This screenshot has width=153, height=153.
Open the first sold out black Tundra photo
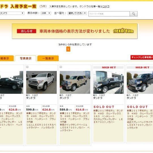(x=109, y=82)
